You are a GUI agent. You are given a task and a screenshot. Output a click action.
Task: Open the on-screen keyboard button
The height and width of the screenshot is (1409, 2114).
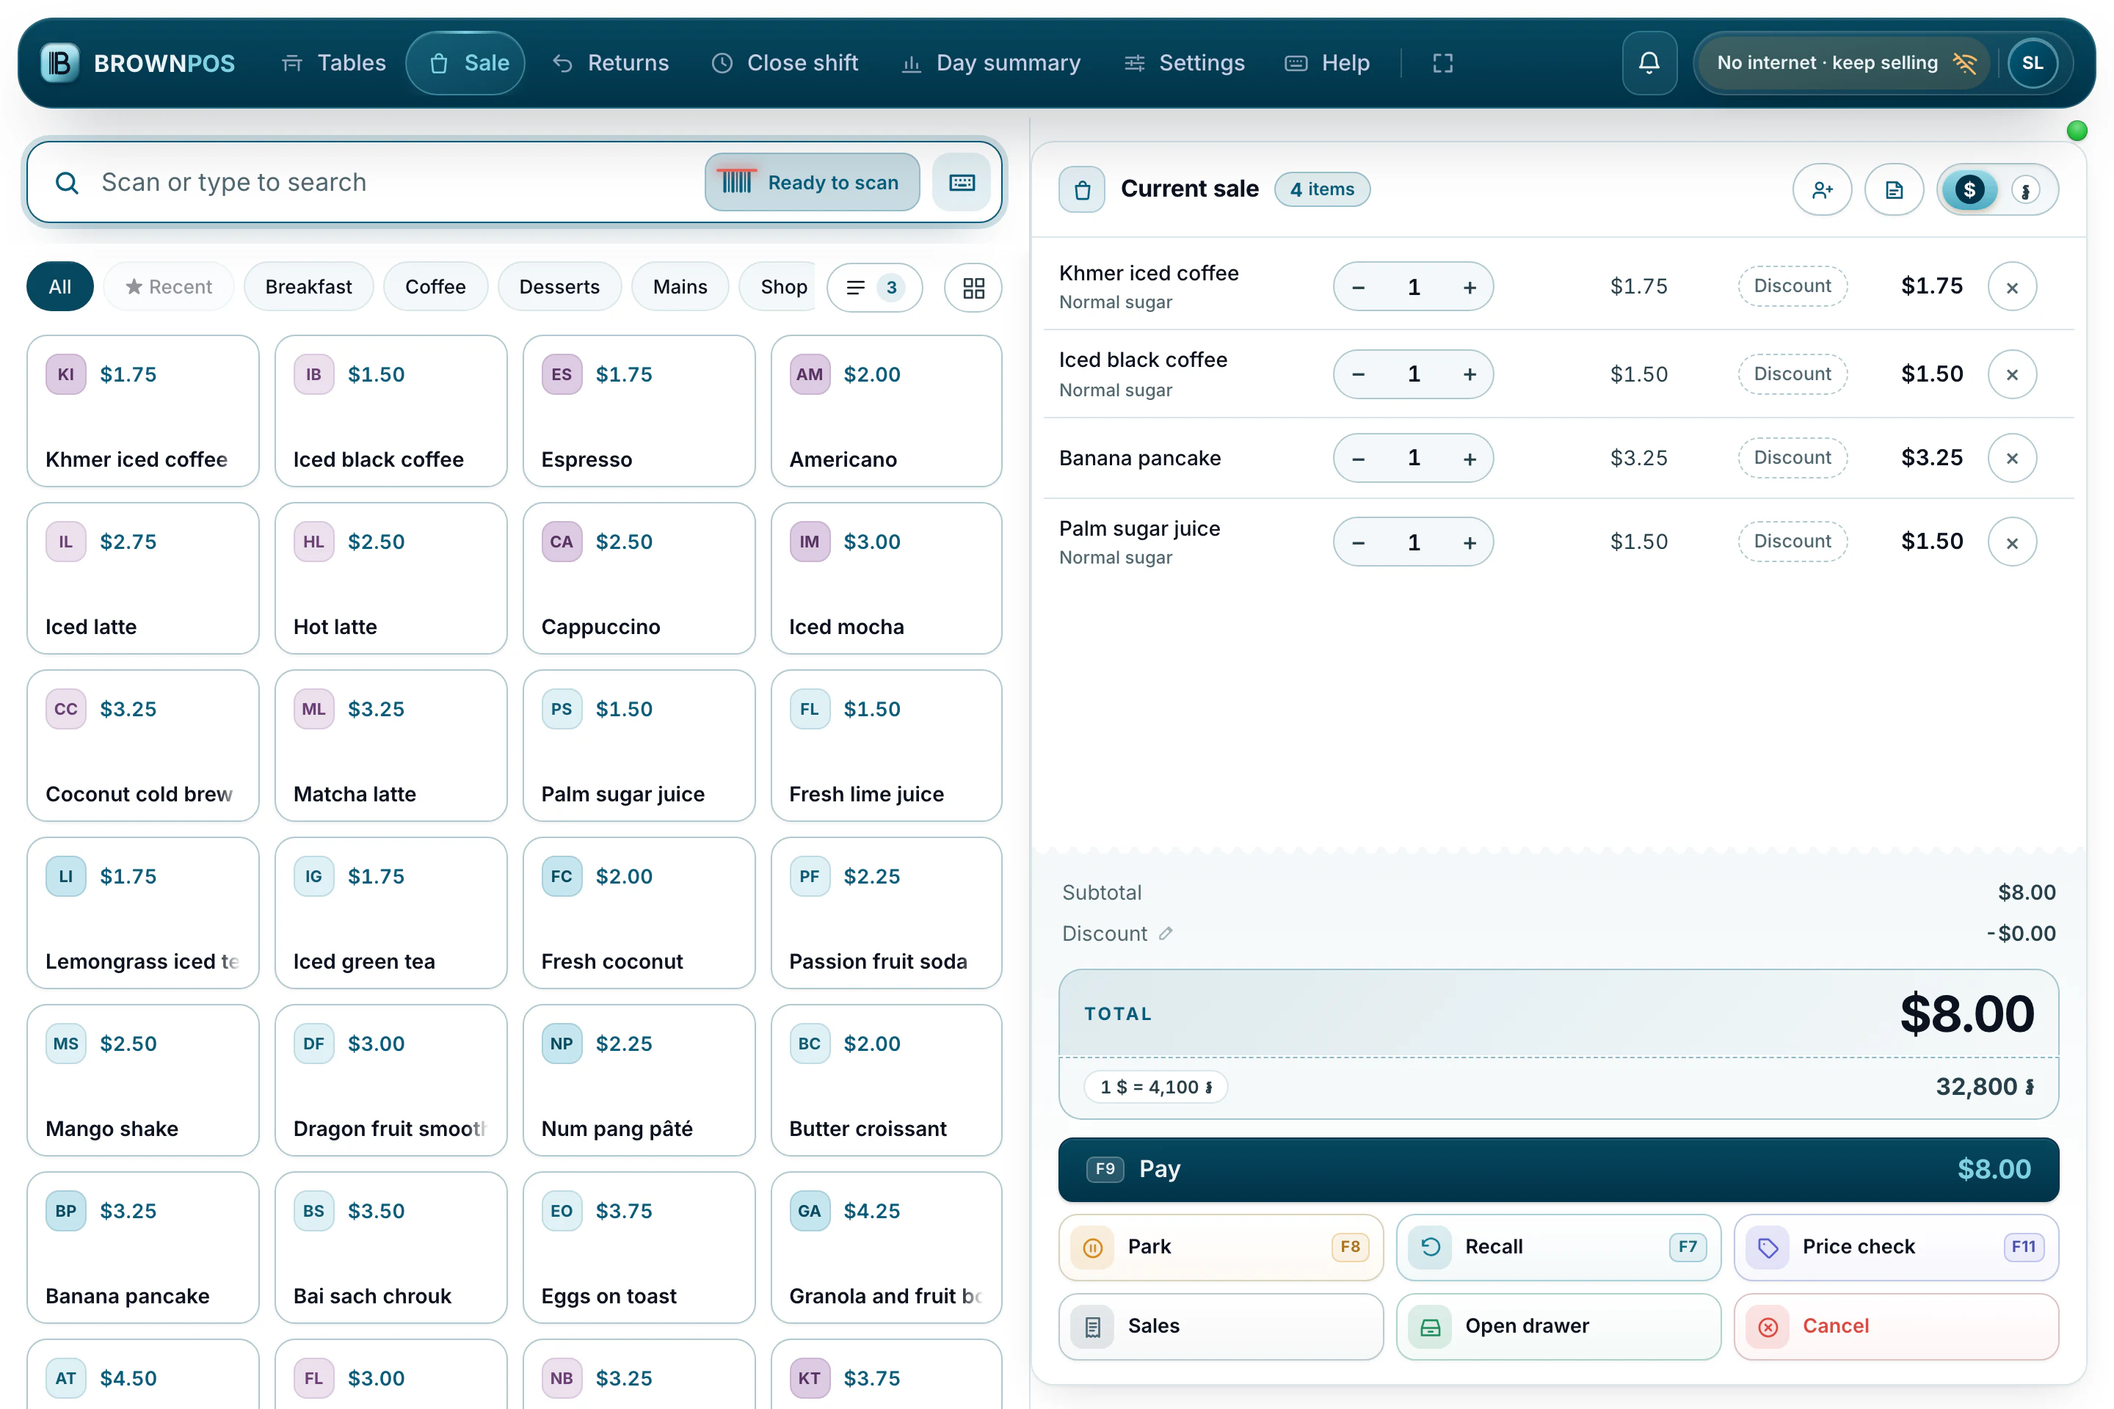tap(962, 183)
